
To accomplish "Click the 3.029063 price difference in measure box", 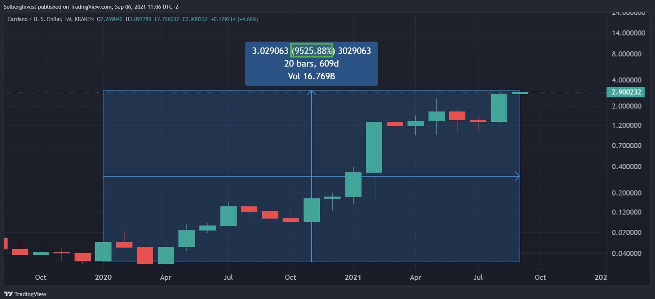I will coord(270,51).
